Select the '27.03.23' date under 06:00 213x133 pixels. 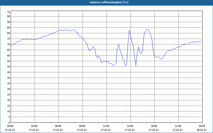[x=58, y=130]
